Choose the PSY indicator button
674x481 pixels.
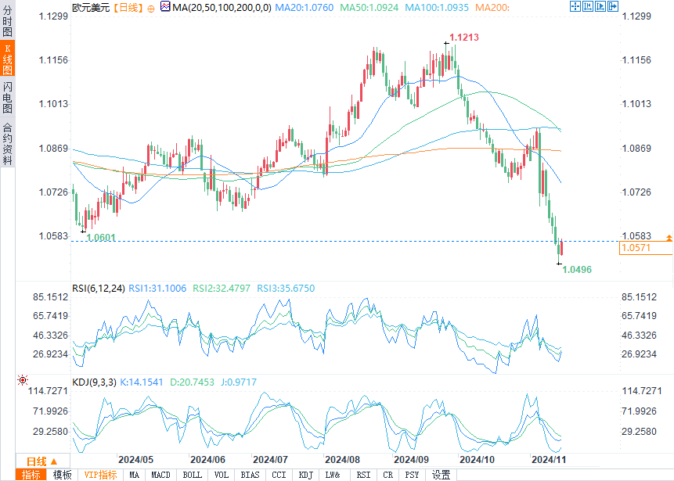412,475
